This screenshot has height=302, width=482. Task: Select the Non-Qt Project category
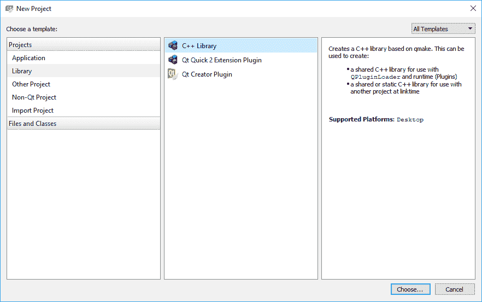[83, 97]
